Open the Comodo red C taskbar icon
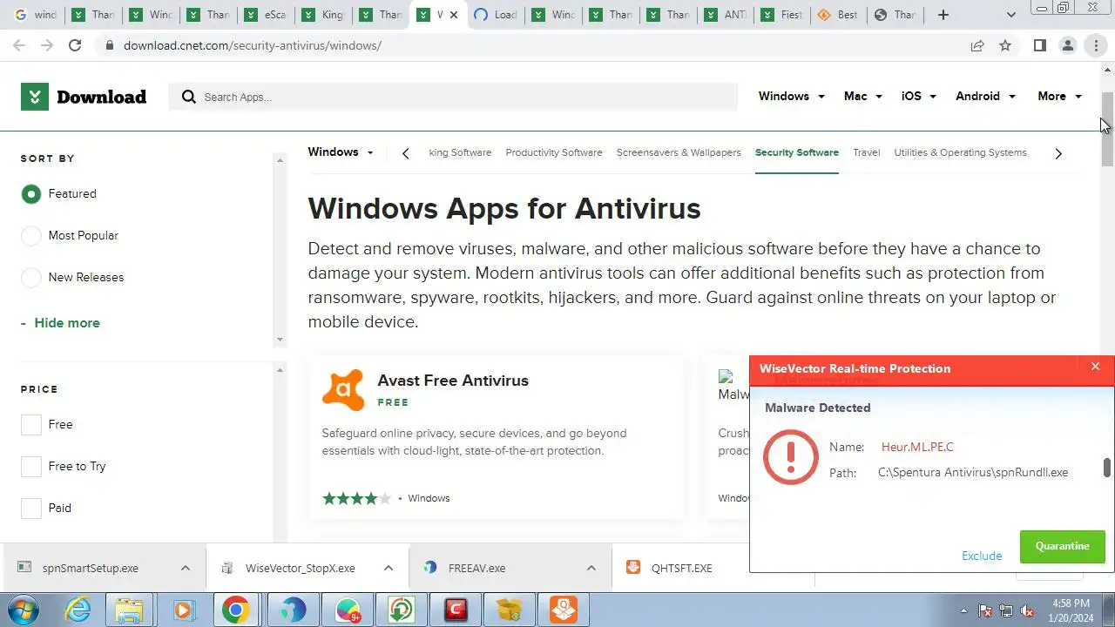Viewport: 1115px width, 627px height. [x=456, y=610]
